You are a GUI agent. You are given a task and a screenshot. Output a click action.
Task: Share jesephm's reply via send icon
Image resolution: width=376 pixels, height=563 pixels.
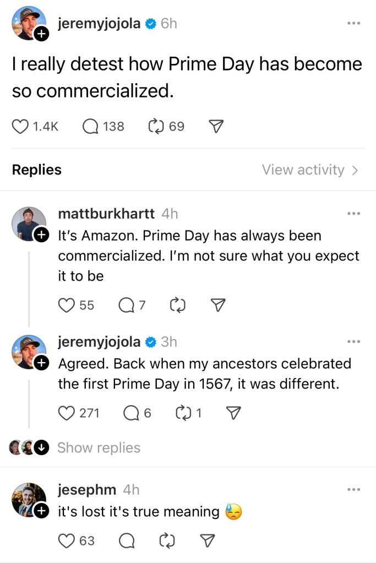[207, 541]
